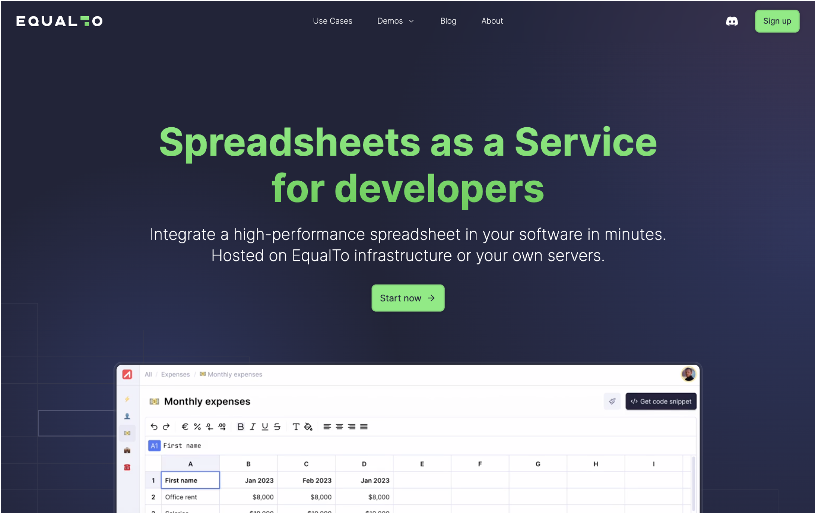Select the Jan 2023 cell in column B
Image resolution: width=815 pixels, height=513 pixels.
pyautogui.click(x=248, y=480)
